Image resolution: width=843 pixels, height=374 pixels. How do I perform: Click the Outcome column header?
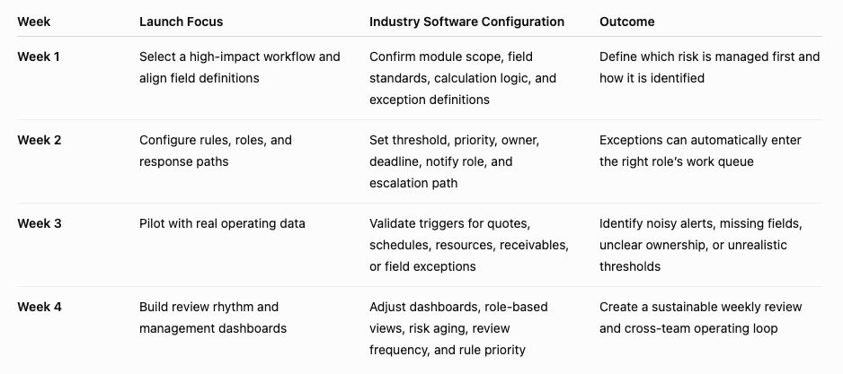click(x=627, y=22)
